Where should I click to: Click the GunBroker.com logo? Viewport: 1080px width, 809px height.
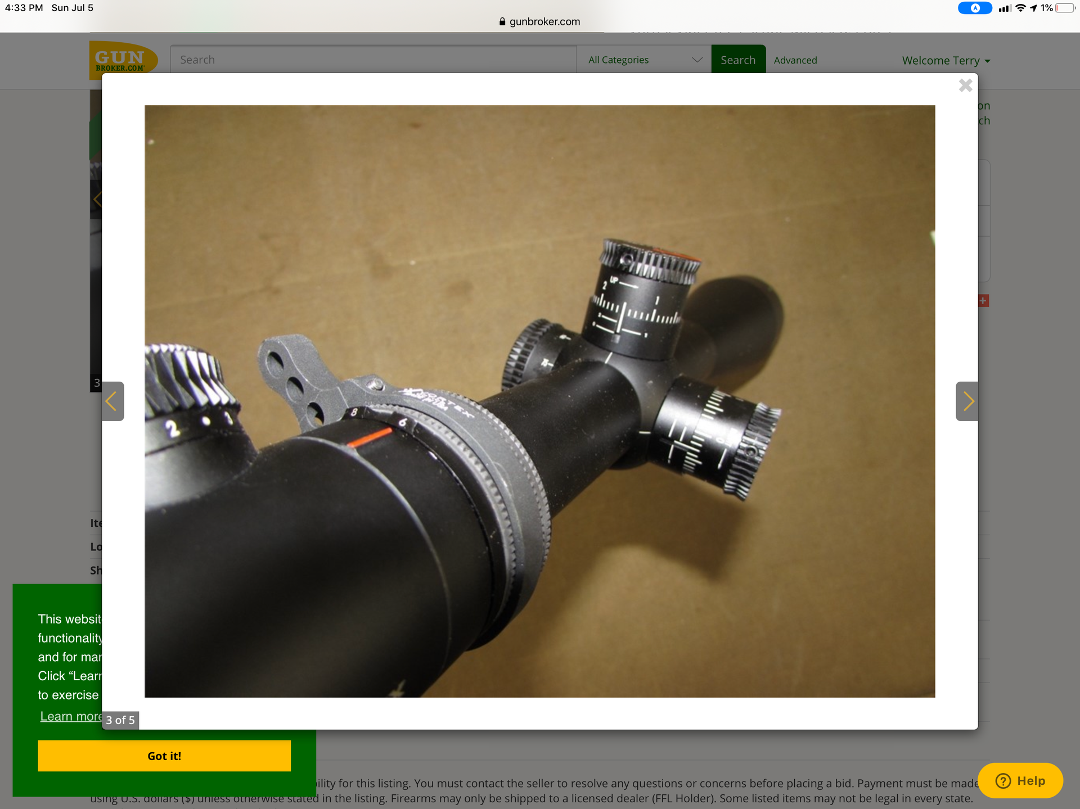pyautogui.click(x=123, y=60)
